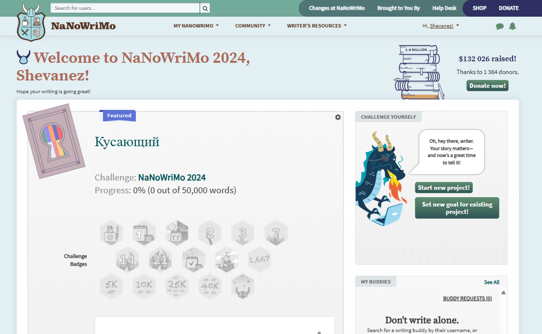Viewport: 542px width, 334px height.
Task: Select the 5K words badge
Action: pos(111,286)
